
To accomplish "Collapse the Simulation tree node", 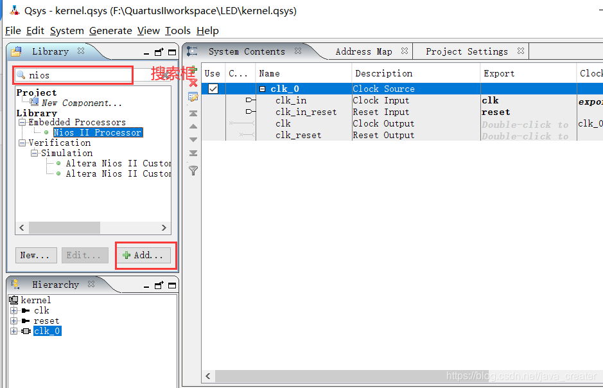I will coord(35,153).
